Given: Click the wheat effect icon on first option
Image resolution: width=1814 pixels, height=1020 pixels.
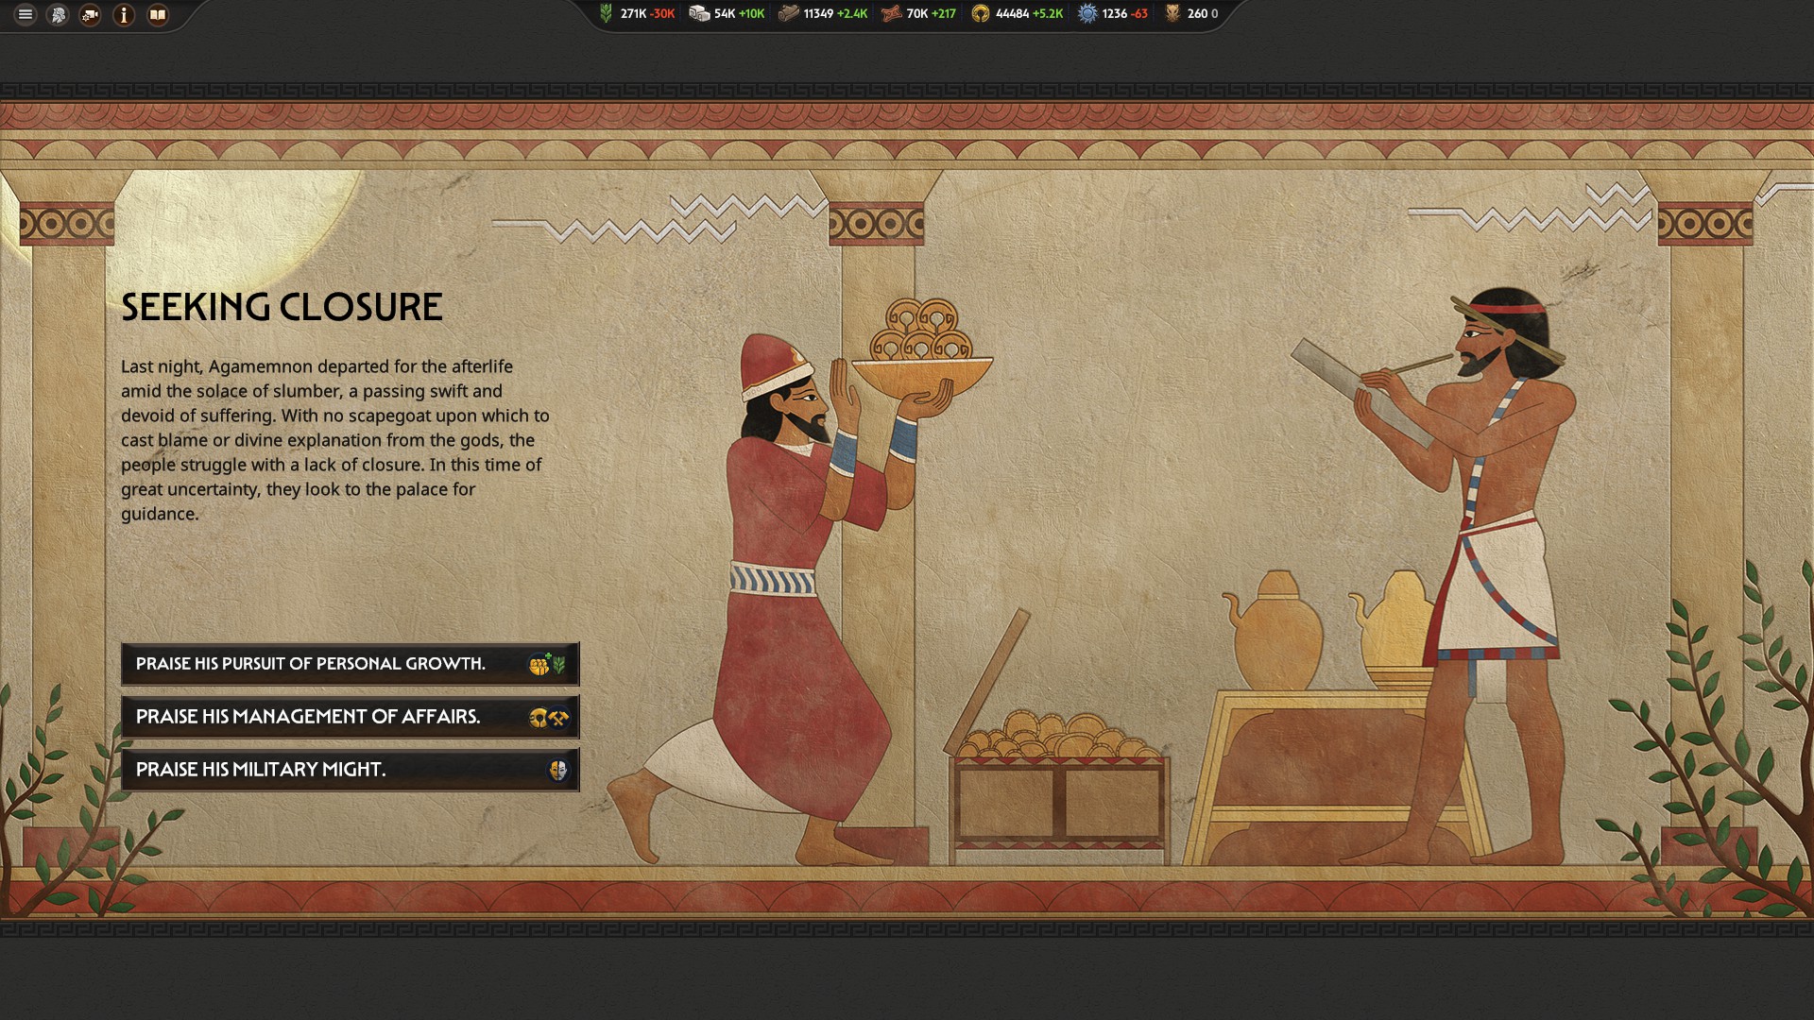Looking at the screenshot, I should pos(559,665).
